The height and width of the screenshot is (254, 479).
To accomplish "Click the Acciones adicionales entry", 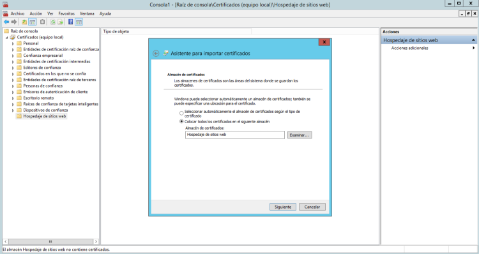I will click(409, 49).
